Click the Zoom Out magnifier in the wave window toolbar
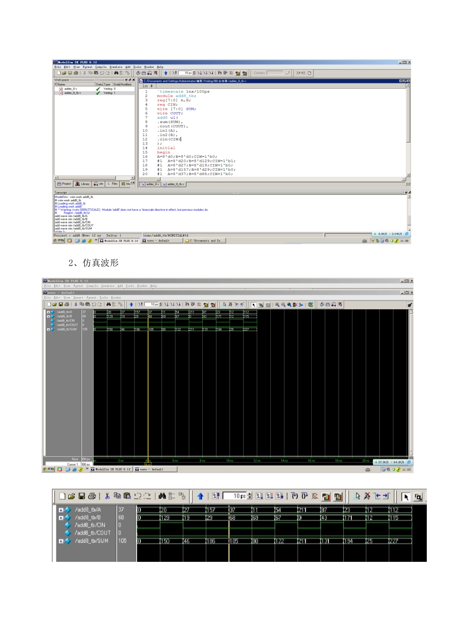The image size is (453, 641). tap(283, 304)
